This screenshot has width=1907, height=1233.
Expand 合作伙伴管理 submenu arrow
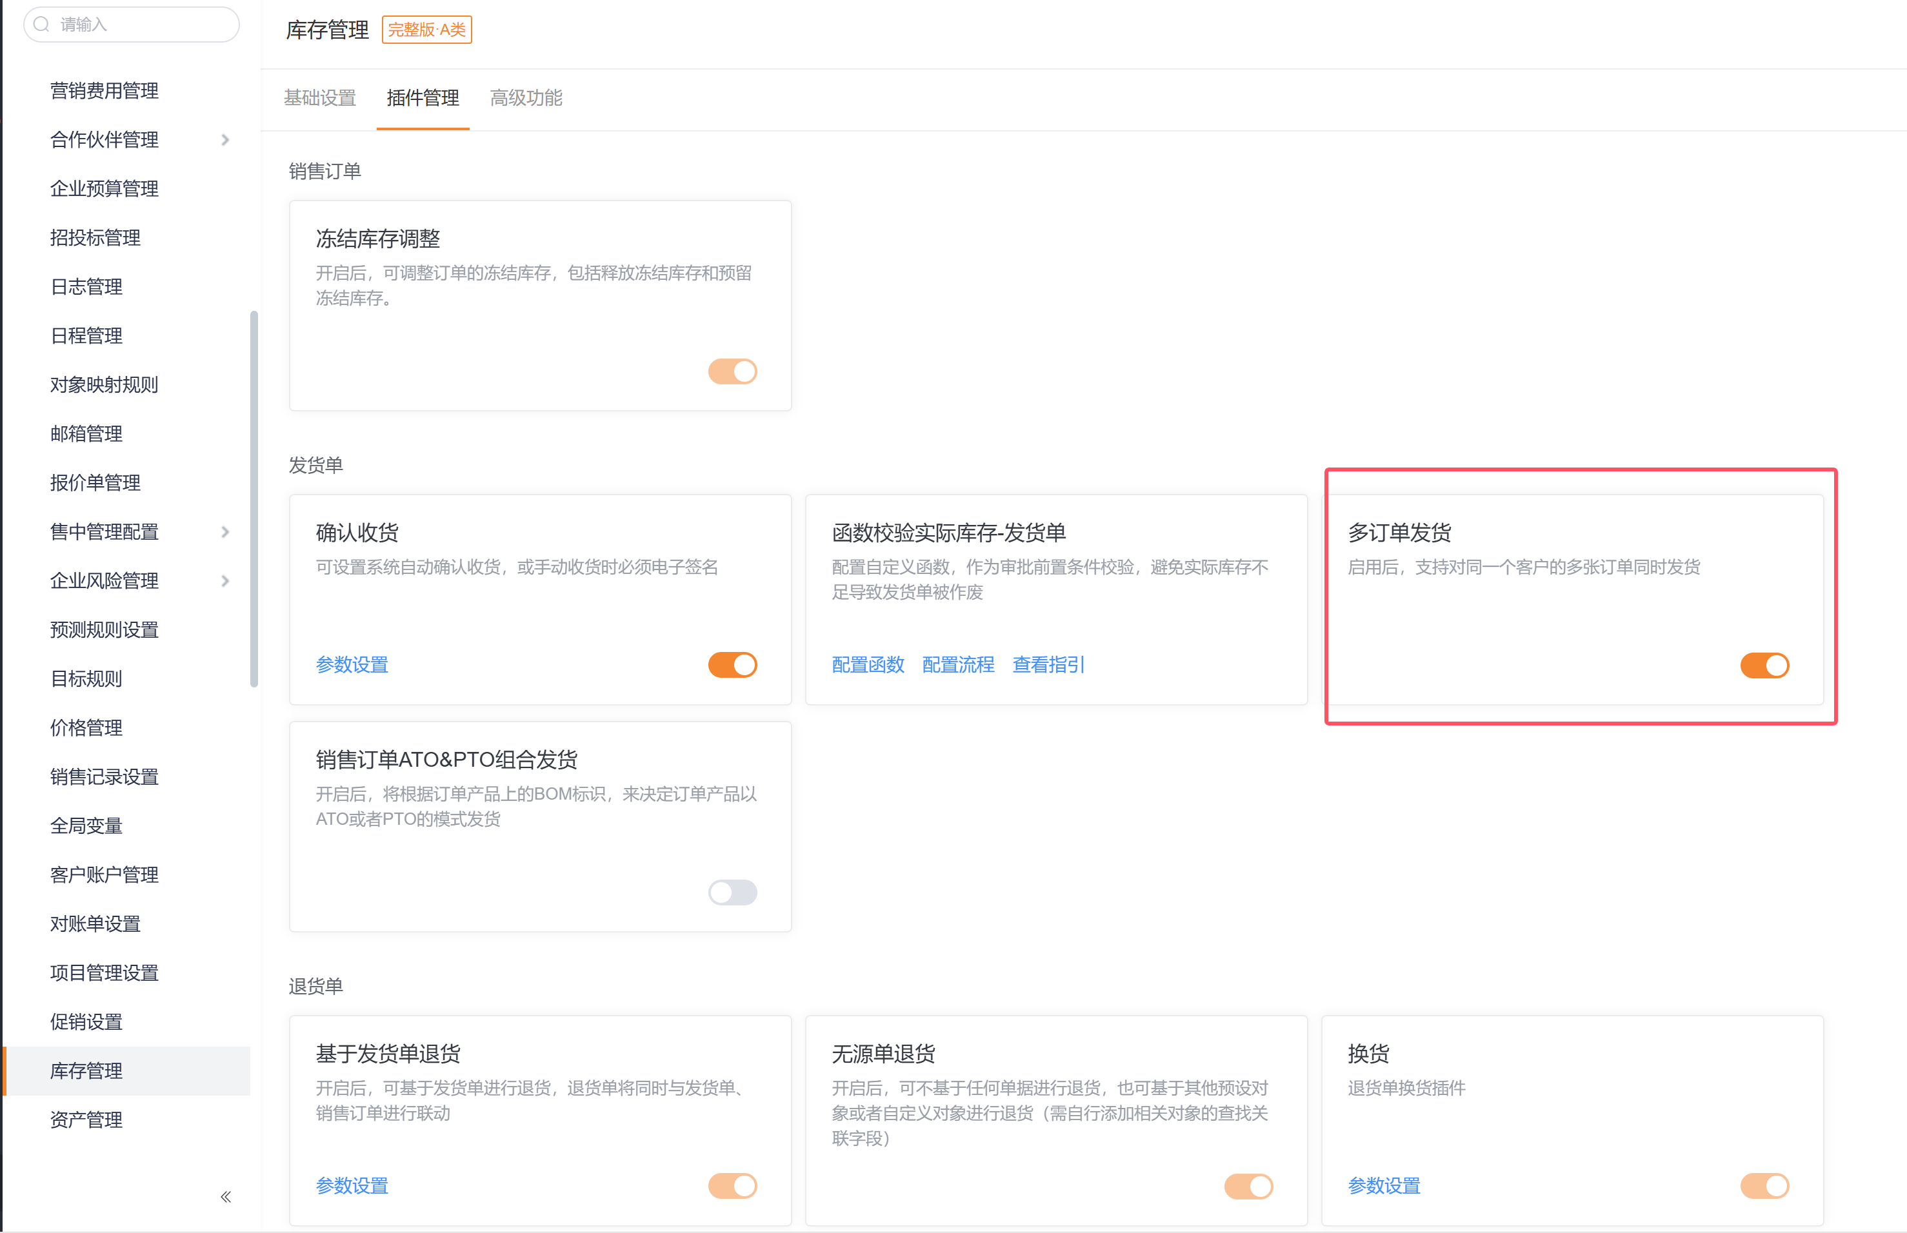tap(225, 140)
